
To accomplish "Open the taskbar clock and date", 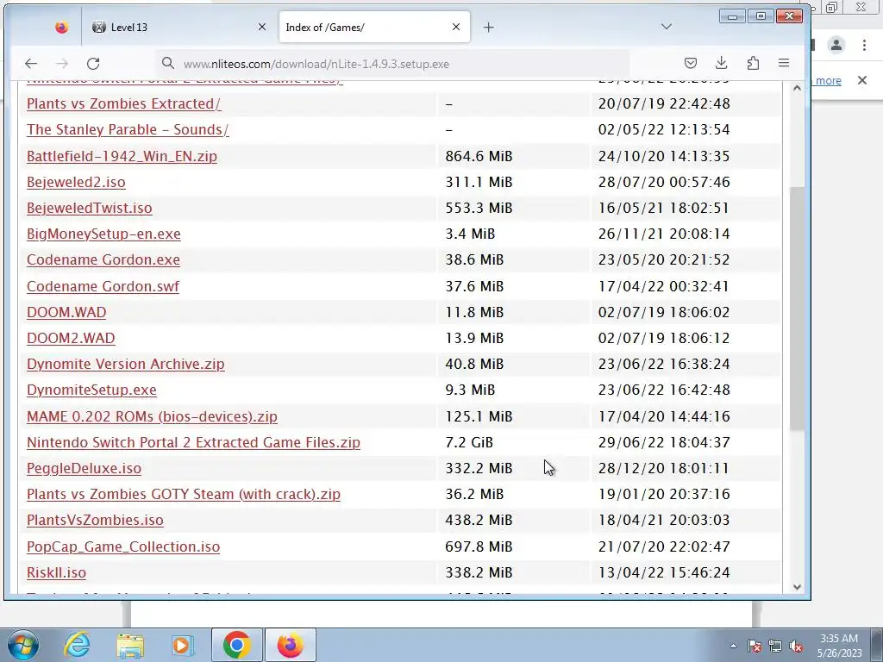I will [839, 646].
